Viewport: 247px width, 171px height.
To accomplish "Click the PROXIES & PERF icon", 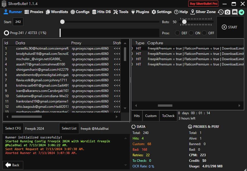I will (190, 127).
